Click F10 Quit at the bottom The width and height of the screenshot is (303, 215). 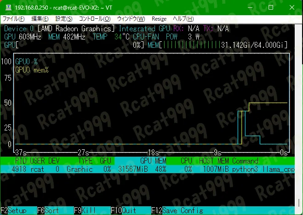124,210
